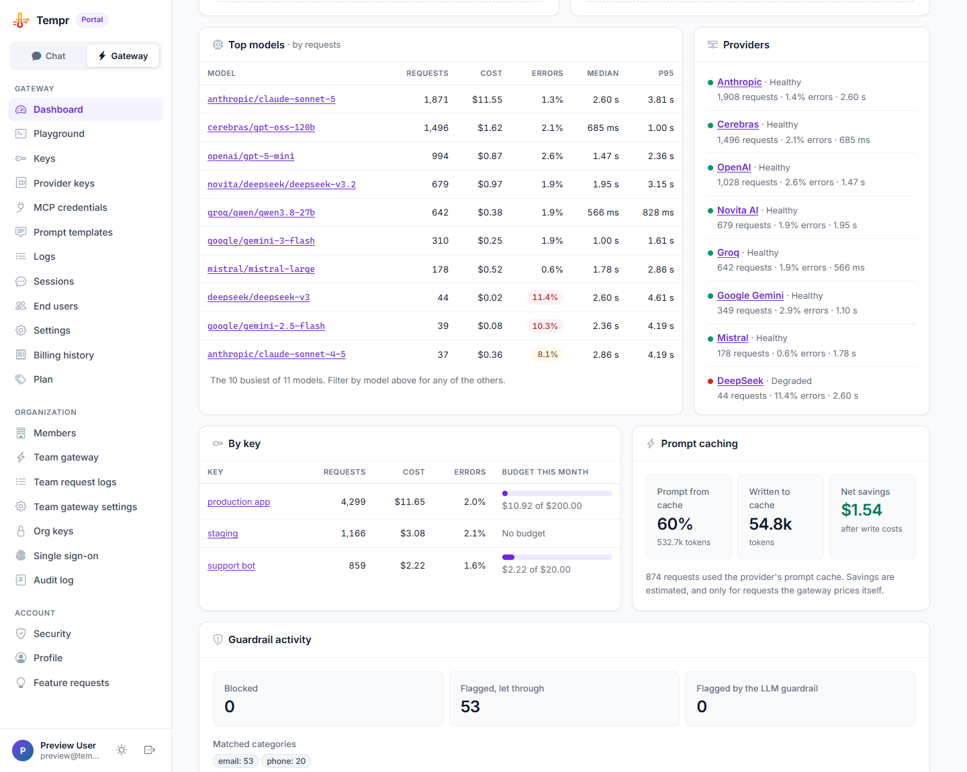
Task: Open the Google Gemini provider link
Action: click(x=750, y=295)
